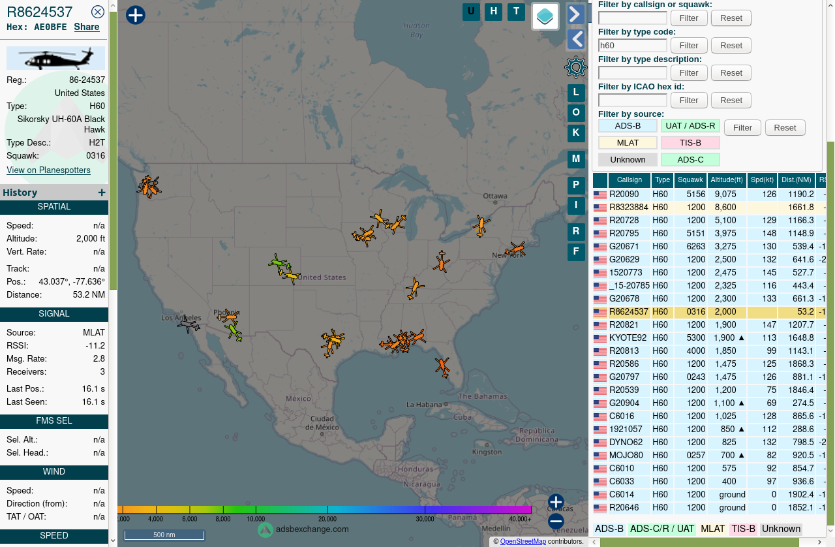This screenshot has height=547, width=835.
Task: Click the helicopter icon near New York
Action: tap(515, 250)
